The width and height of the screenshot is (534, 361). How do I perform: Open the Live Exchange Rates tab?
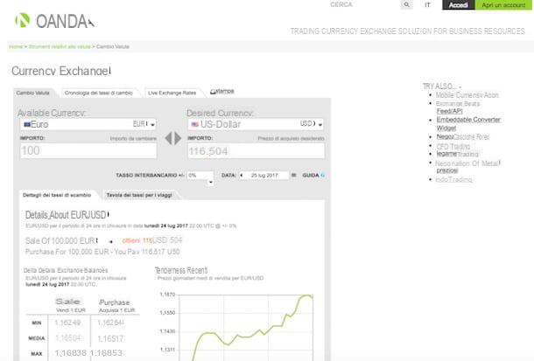(172, 93)
